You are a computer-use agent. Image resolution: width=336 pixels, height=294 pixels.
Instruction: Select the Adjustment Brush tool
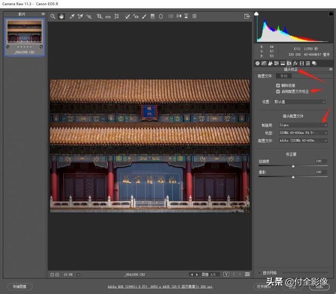point(144,16)
